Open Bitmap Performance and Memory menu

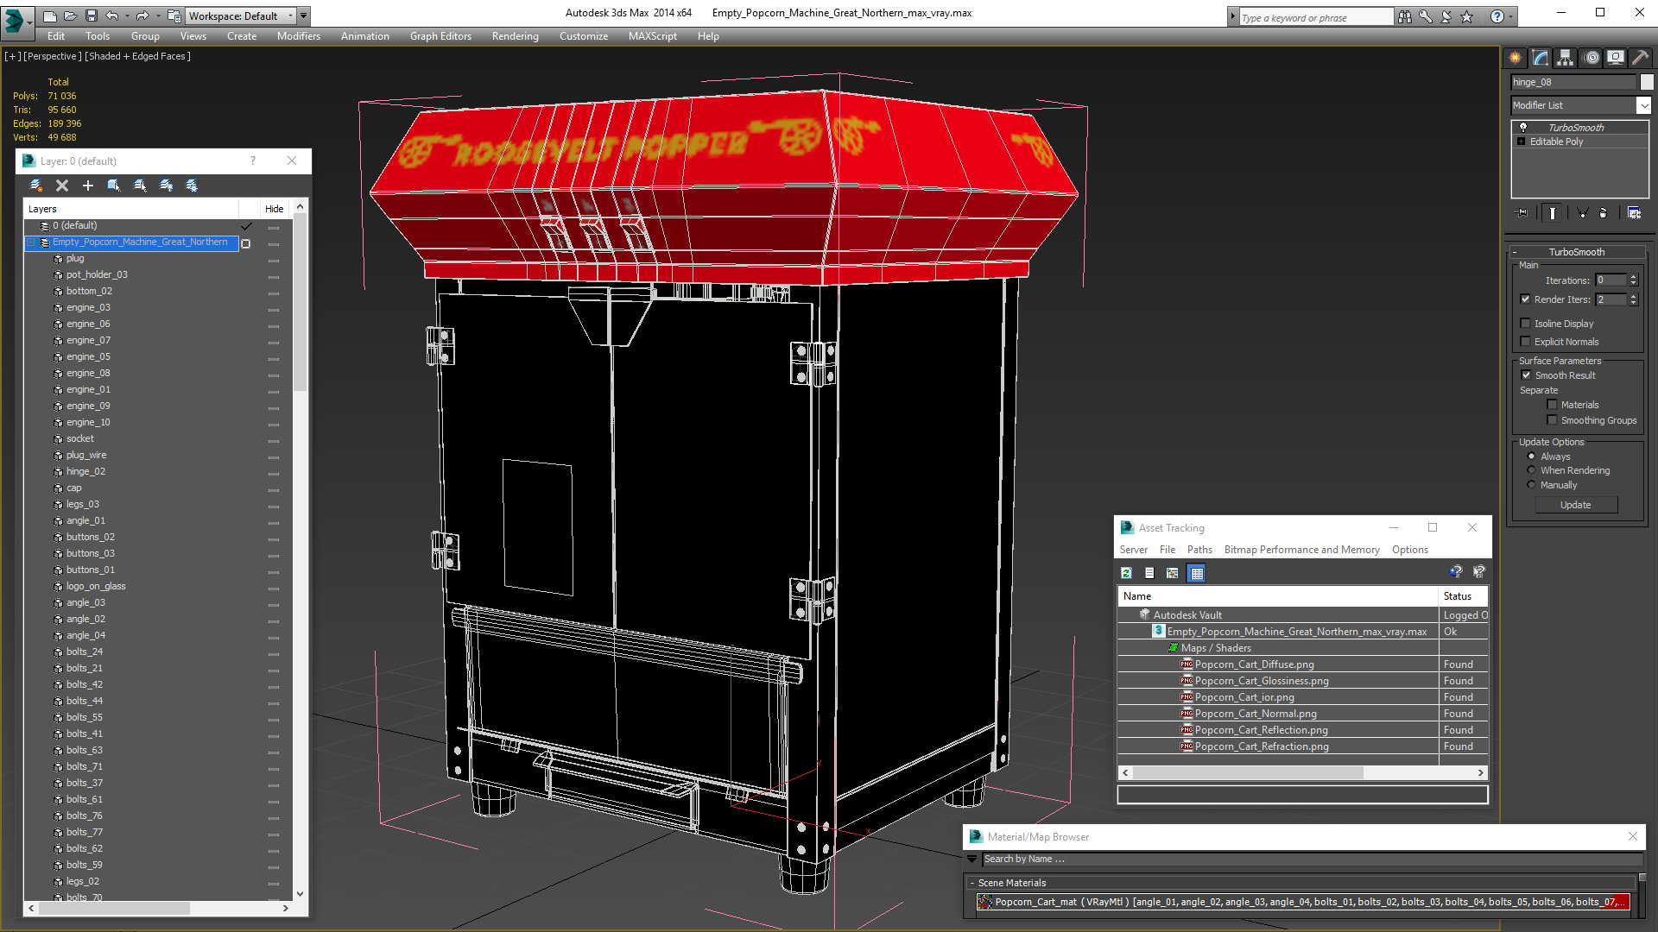1301,550
